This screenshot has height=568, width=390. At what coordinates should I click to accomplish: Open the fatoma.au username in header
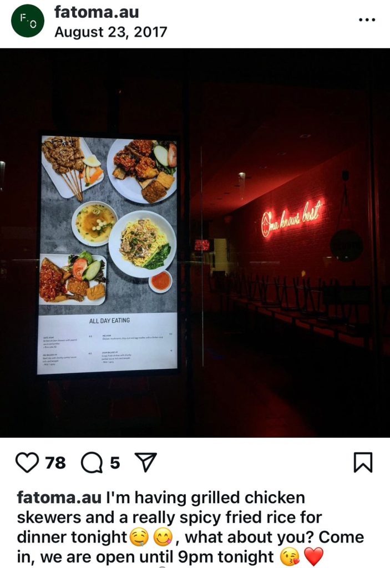[97, 12]
